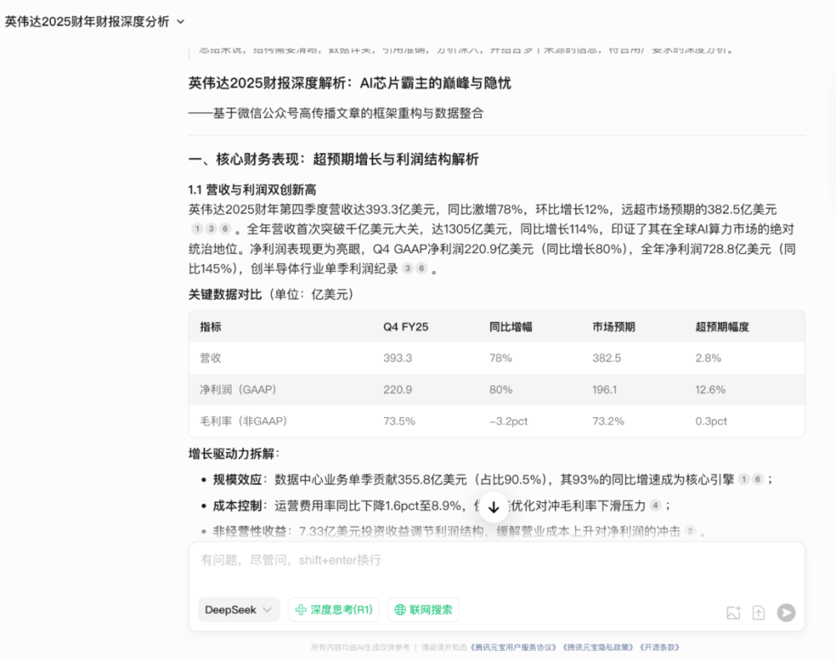The width and height of the screenshot is (836, 661).
Task: Click the 英伟达2025财报深度解析 heading
Action: coord(349,84)
